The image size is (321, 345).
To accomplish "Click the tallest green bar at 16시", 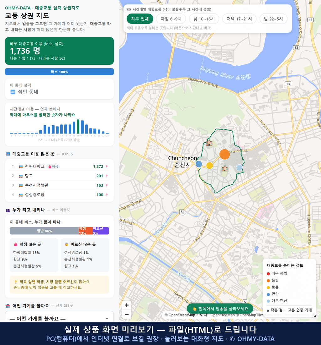I will pos(78,127).
